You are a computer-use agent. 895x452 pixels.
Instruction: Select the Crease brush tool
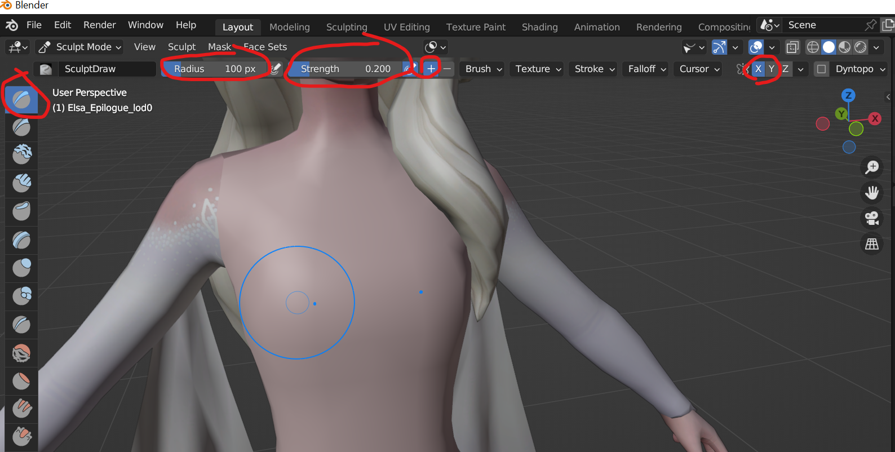click(x=21, y=325)
